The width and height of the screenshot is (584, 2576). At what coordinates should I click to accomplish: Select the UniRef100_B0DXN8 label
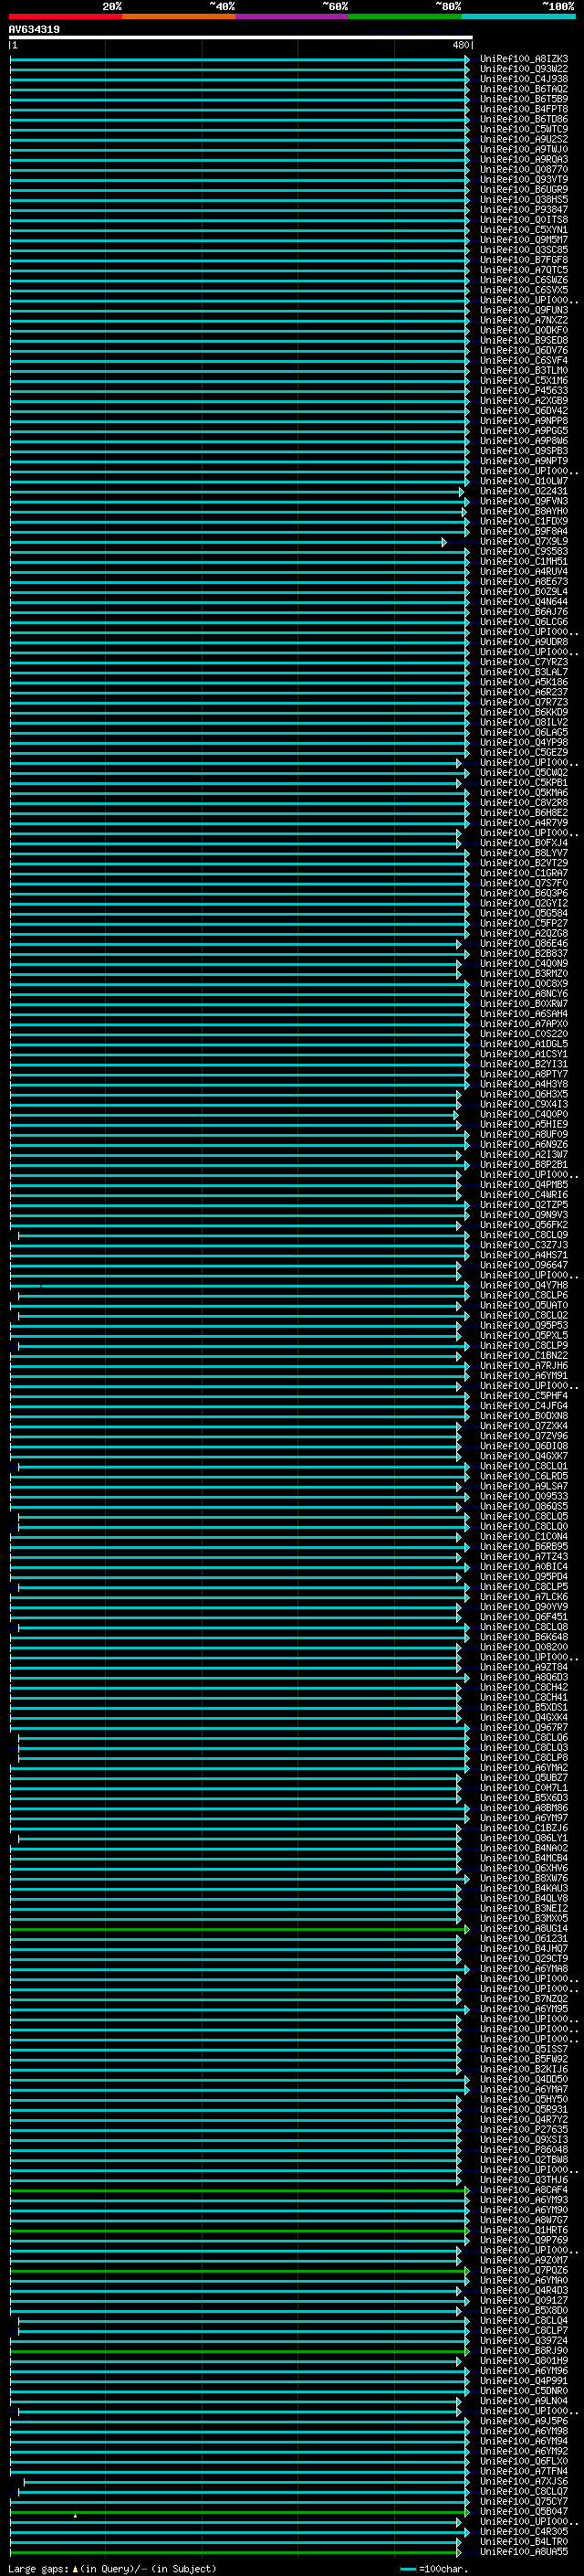[x=524, y=1416]
